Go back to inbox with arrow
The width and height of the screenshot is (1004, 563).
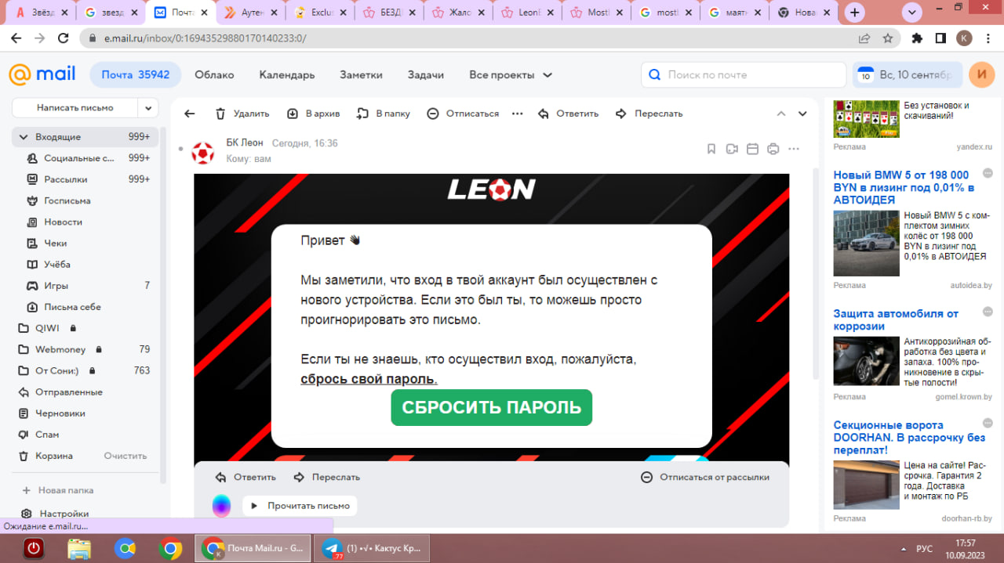[x=189, y=114]
